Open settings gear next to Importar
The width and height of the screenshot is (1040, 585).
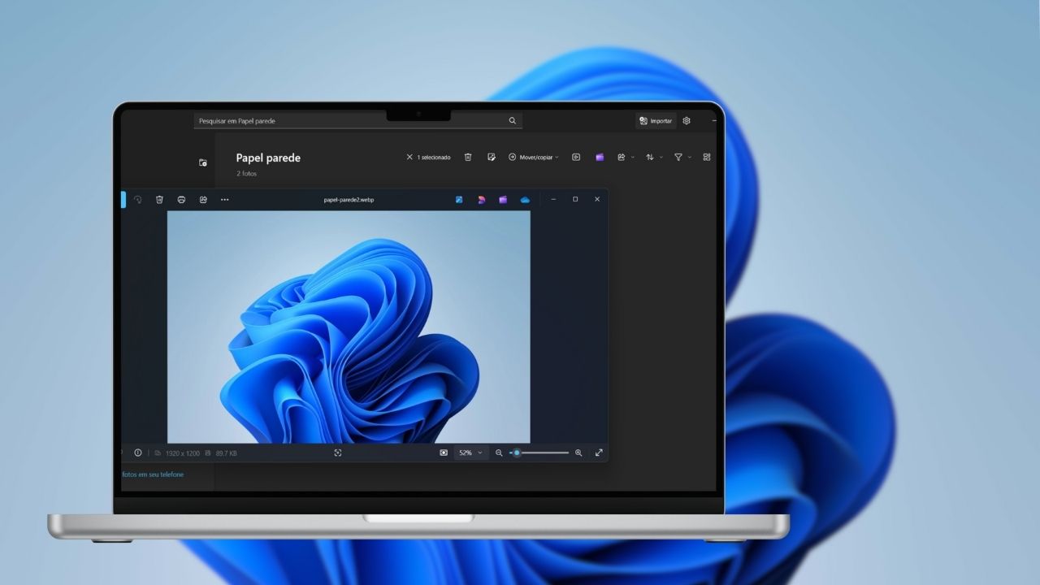[x=687, y=120]
